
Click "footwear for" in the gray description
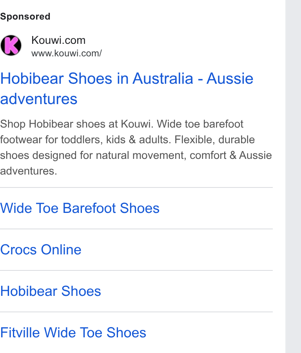point(29,140)
